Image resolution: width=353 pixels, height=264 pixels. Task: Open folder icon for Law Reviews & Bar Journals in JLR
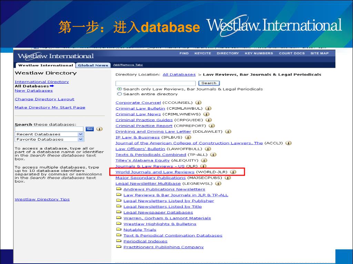119,195
